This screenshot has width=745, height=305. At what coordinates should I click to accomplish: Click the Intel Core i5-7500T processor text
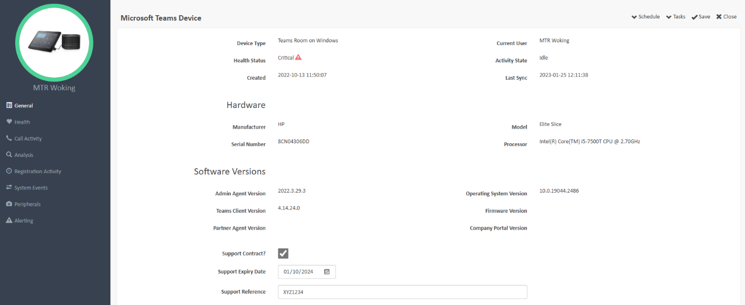pyautogui.click(x=590, y=142)
